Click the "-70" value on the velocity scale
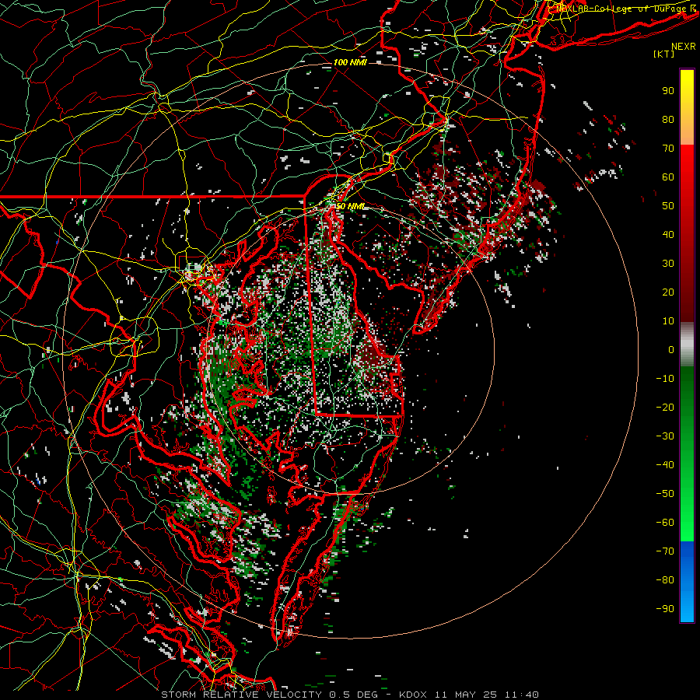 (665, 551)
